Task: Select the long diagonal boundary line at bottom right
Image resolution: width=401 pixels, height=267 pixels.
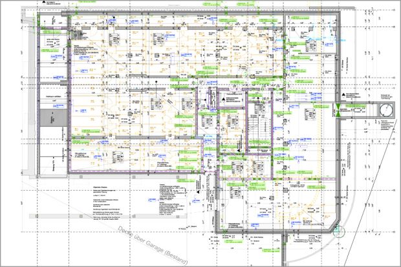Action: coord(370,200)
